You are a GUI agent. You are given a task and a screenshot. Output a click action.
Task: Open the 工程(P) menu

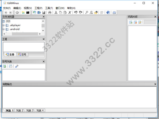(38, 8)
